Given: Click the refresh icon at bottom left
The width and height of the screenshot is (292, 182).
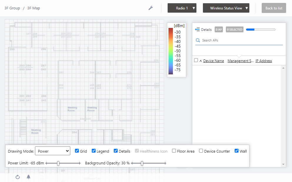Looking at the screenshot, I should click(18, 177).
